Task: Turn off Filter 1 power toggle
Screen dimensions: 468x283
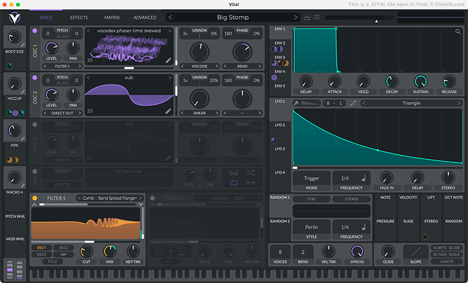Action: [x=34, y=198]
